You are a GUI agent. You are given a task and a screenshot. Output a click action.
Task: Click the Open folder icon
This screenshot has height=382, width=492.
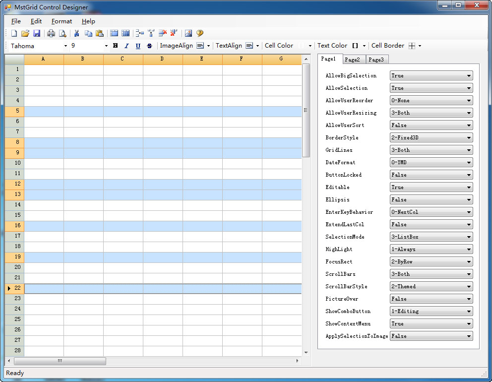pos(25,33)
